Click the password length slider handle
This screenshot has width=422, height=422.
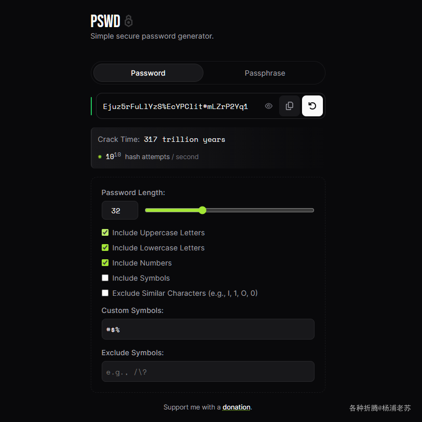click(202, 210)
